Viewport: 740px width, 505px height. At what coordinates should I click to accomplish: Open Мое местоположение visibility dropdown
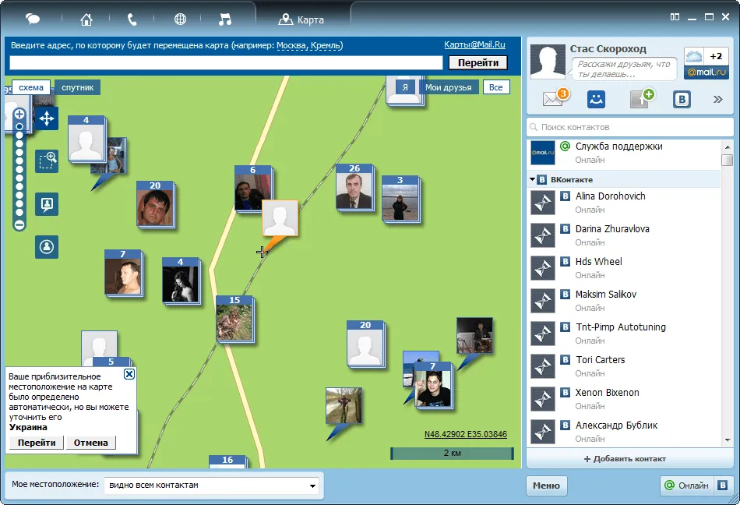pyautogui.click(x=211, y=486)
